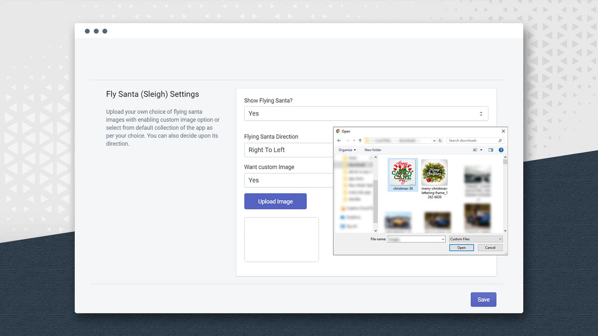The height and width of the screenshot is (336, 598).
Task: Click the search magnifier in Search downloads
Action: click(x=500, y=140)
